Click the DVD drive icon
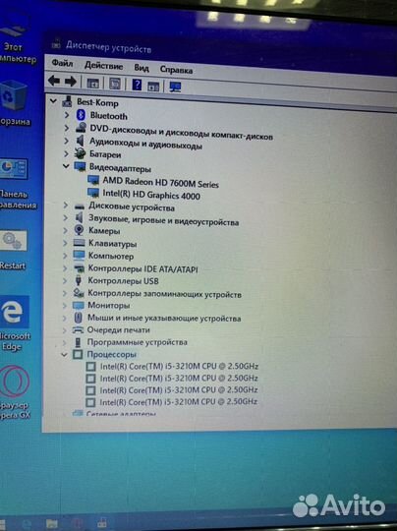 (x=81, y=127)
